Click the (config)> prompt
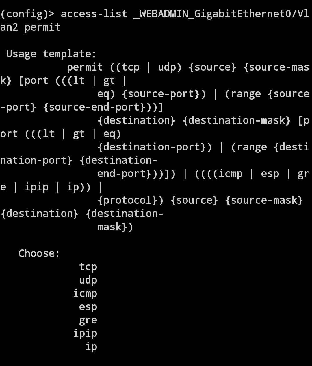312x366 pixels. (27, 14)
